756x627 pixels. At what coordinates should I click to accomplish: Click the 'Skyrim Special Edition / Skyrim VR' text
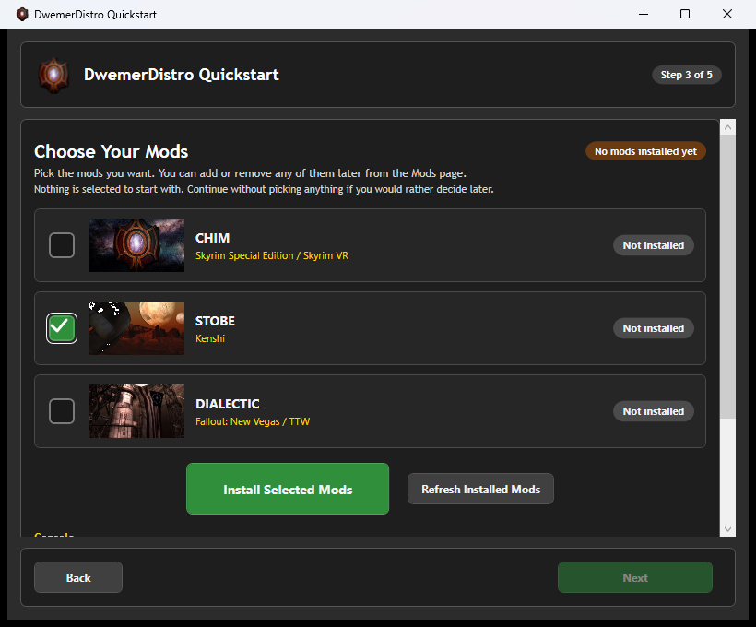pos(272,255)
